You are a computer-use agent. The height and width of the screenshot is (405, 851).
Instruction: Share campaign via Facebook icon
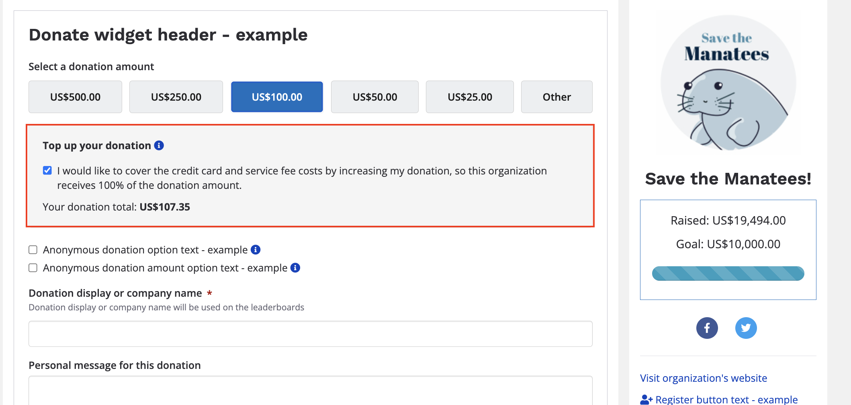707,328
